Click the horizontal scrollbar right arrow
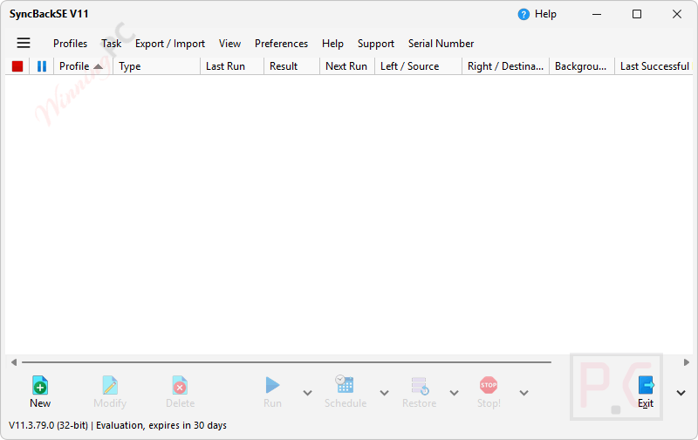 (687, 362)
